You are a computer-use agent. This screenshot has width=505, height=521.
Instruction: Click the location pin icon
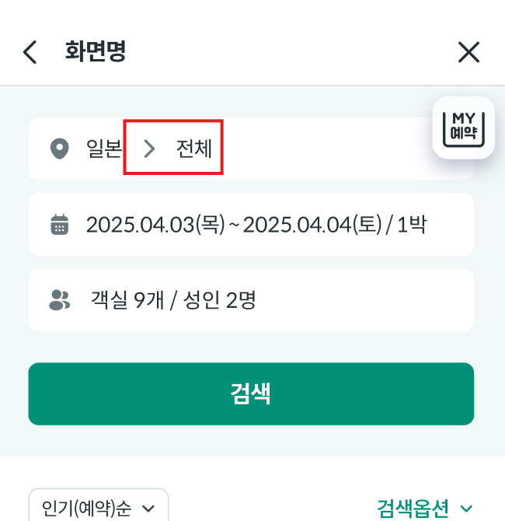click(x=59, y=149)
